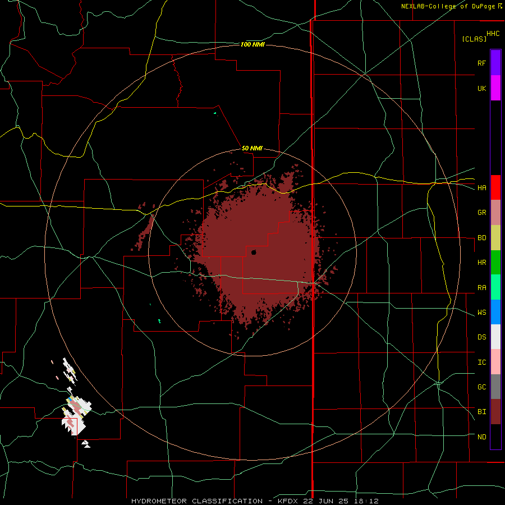
Task: Click the 'HR' legend label
Action: 481,263
